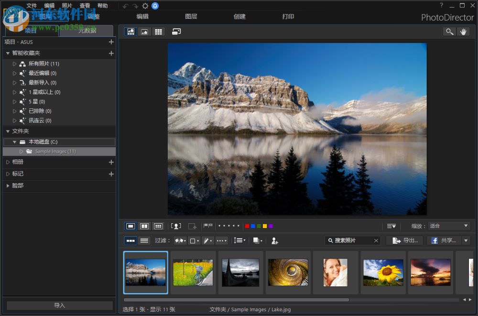Image resolution: width=478 pixels, height=316 pixels.
Task: Collapse the 智能收藏夹 section
Action: click(x=8, y=53)
